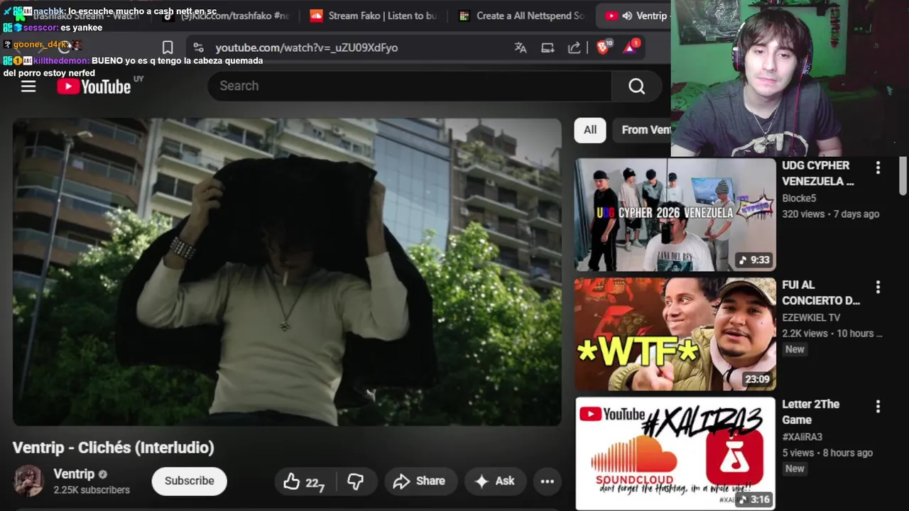Click sesscor username in chat overlay
Screen dimensions: 909x511
[40, 28]
